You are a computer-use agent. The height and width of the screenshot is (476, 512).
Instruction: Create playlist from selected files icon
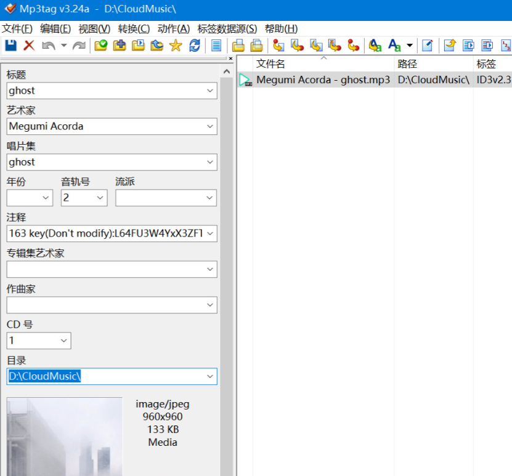point(487,46)
